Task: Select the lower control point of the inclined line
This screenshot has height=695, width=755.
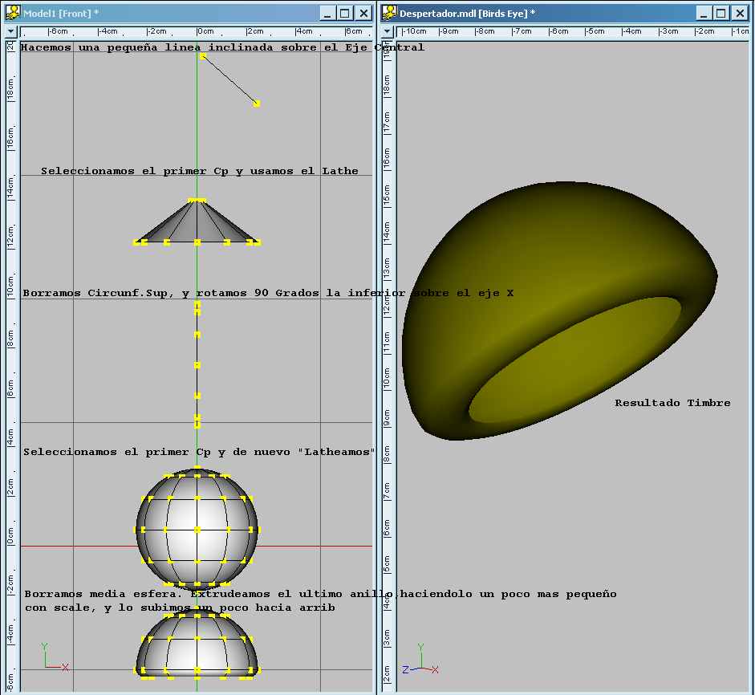Action: point(257,103)
